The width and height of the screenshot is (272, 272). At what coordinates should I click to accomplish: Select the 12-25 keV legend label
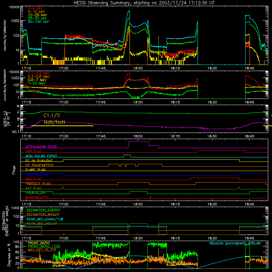pos(37,15)
